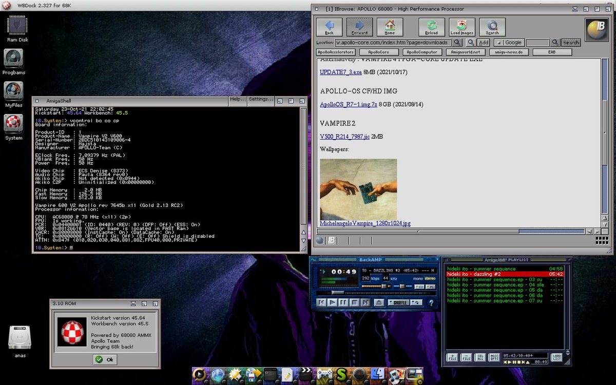The height and width of the screenshot is (385, 616).
Task: Click the IBrowse Home button
Action: [390, 27]
